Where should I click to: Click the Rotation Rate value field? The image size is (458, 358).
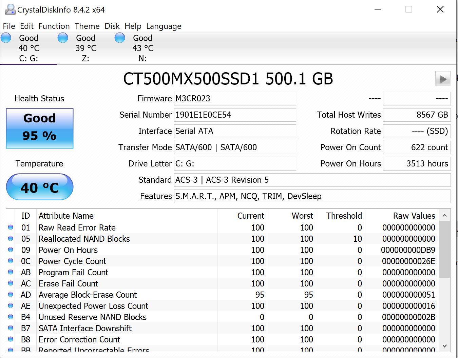417,131
